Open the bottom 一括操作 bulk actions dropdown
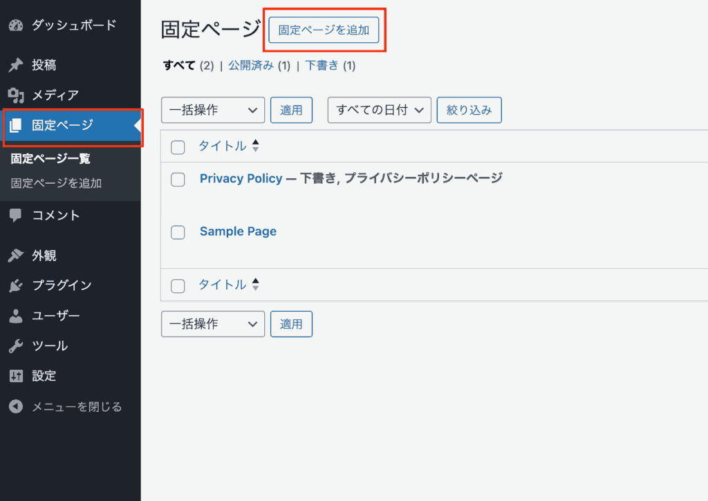708x501 pixels. coord(212,323)
